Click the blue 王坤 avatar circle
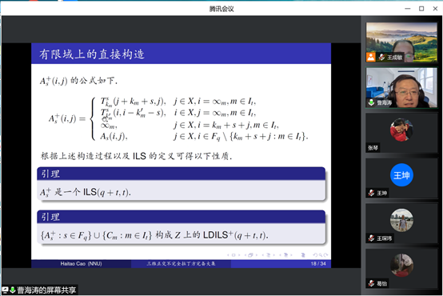This screenshot has width=443, height=296. tap(401, 175)
